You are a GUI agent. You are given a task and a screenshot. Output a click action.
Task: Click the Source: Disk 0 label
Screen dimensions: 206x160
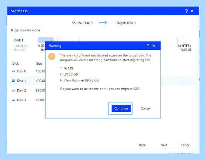(x=82, y=23)
